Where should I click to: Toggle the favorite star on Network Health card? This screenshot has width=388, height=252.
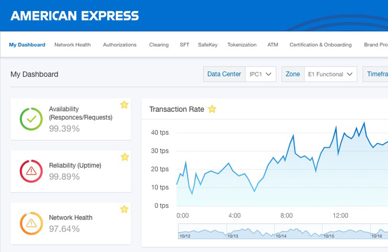(124, 209)
